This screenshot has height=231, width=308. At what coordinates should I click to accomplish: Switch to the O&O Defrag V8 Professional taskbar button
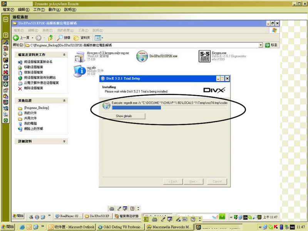[121, 227]
